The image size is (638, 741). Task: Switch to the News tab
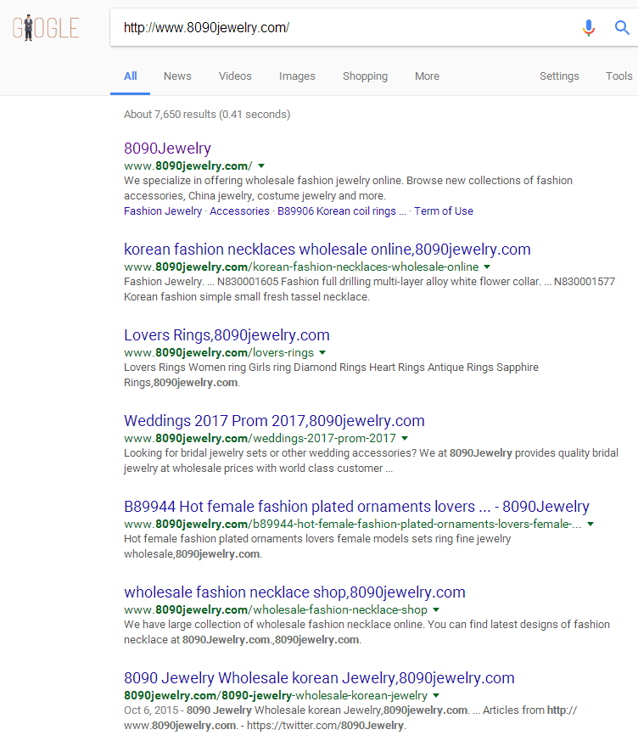pyautogui.click(x=177, y=76)
